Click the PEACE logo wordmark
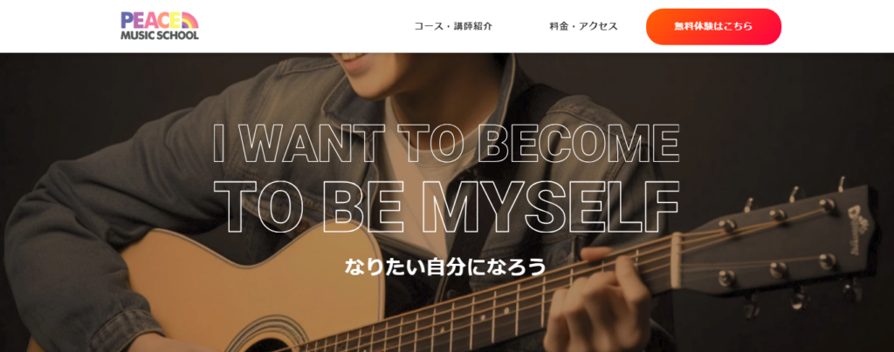 pyautogui.click(x=151, y=21)
